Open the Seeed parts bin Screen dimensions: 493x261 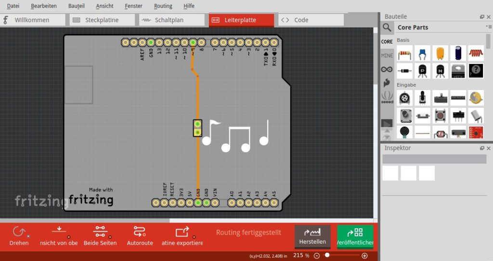point(387,97)
